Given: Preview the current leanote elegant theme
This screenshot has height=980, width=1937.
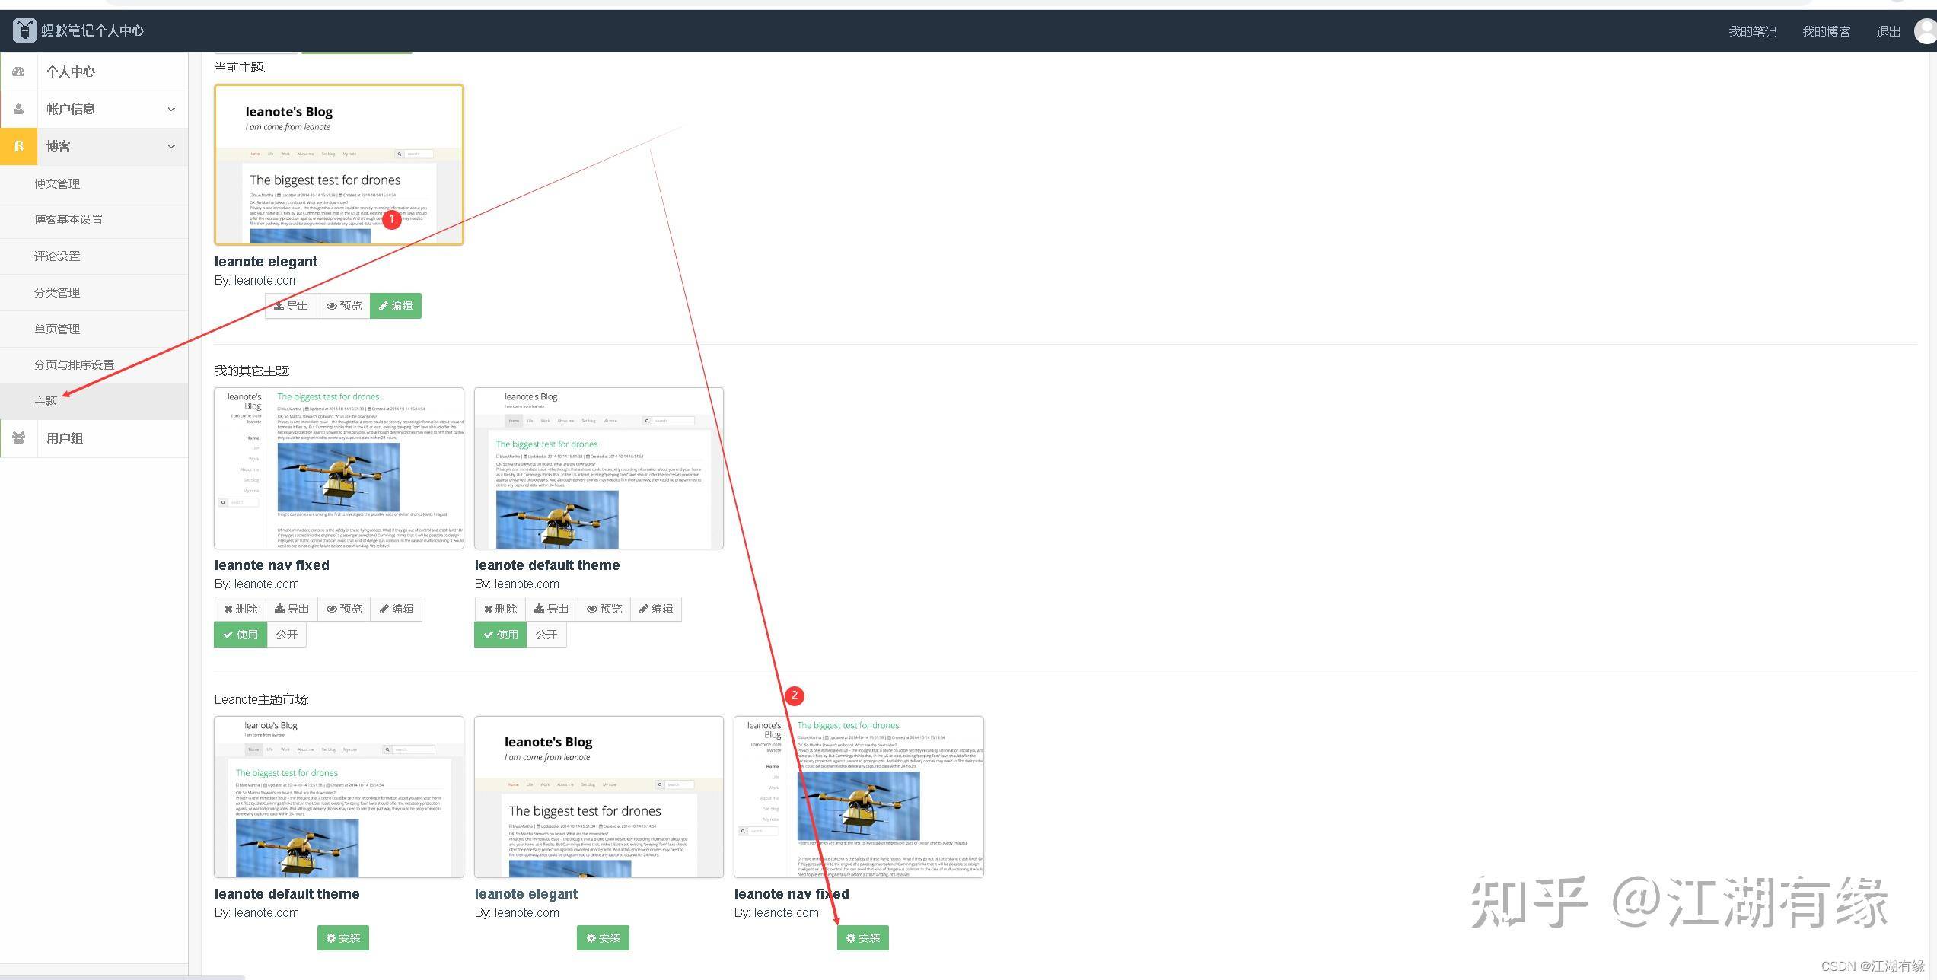Looking at the screenshot, I should click(x=344, y=306).
